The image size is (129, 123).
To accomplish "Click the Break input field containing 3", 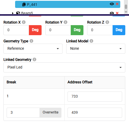I will (x=23, y=113).
